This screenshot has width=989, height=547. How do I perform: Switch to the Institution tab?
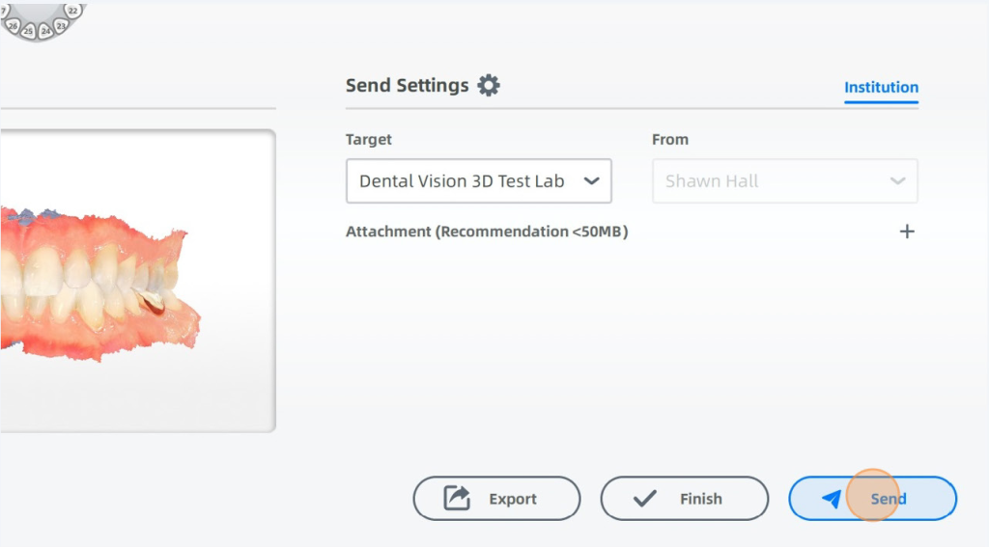(x=881, y=87)
